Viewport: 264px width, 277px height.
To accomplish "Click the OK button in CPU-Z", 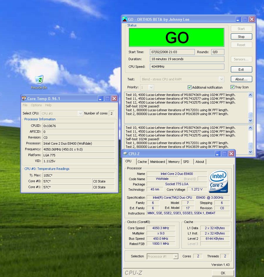I will pyautogui.click(x=223, y=273).
